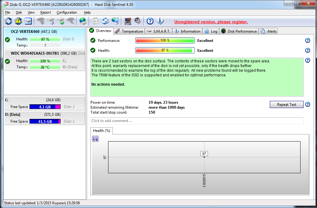Screen dimensions: 317x208
Task: Open the Help menu
Action: 87,12
